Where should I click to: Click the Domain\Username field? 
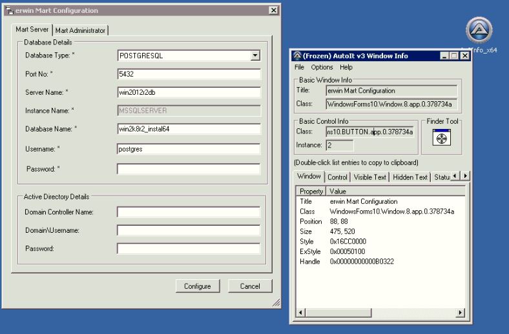point(189,230)
